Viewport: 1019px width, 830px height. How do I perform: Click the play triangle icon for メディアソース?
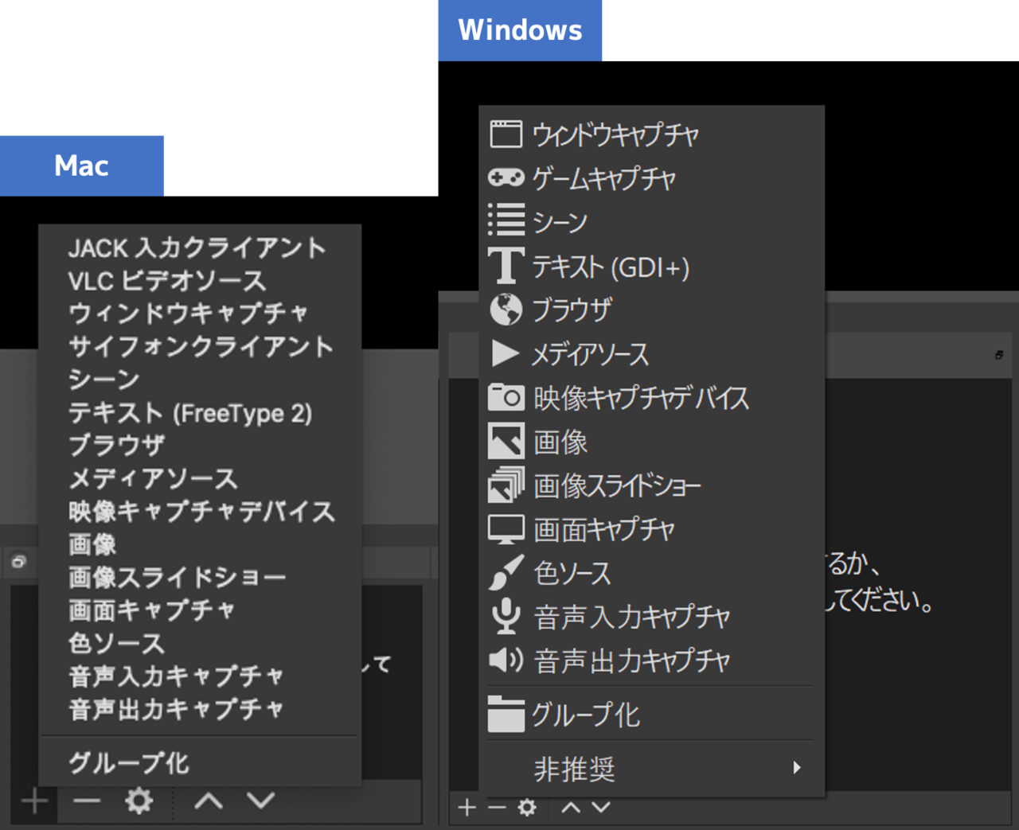click(506, 353)
